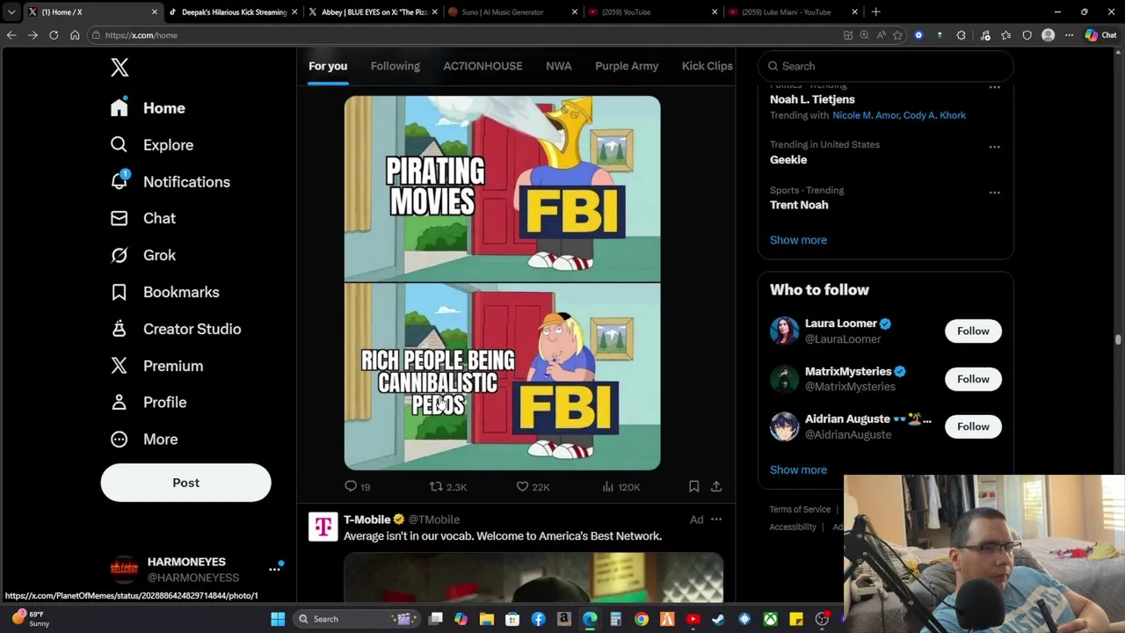Open HARMONEYES account options menu
This screenshot has height=633, width=1125.
click(x=274, y=570)
